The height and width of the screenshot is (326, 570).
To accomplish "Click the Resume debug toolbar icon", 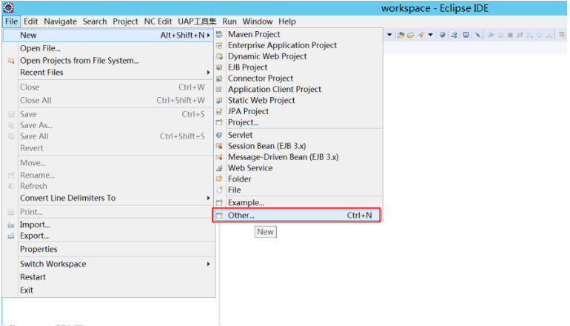I will click(491, 35).
